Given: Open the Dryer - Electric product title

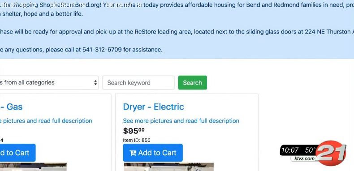Looking at the screenshot, I should point(153,107).
